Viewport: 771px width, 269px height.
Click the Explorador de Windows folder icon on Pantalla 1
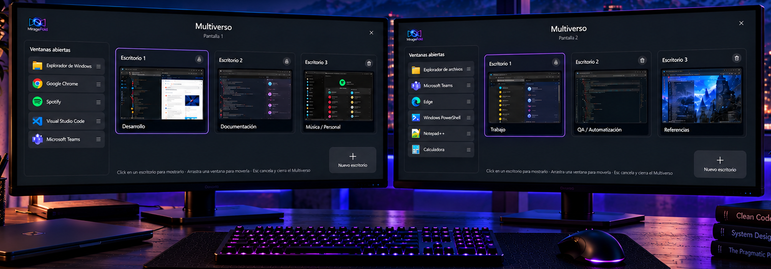tap(37, 65)
